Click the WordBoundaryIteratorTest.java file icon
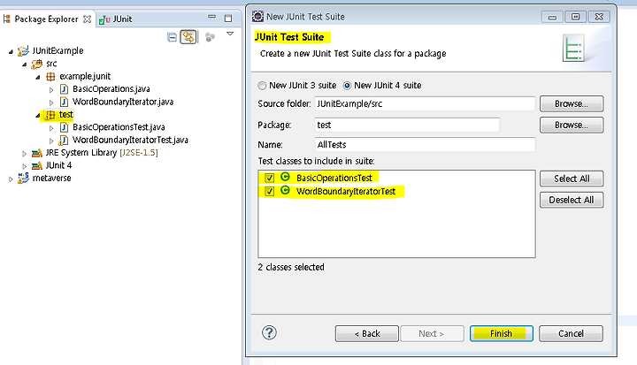Screen dimensions: 637x365 click(x=64, y=140)
